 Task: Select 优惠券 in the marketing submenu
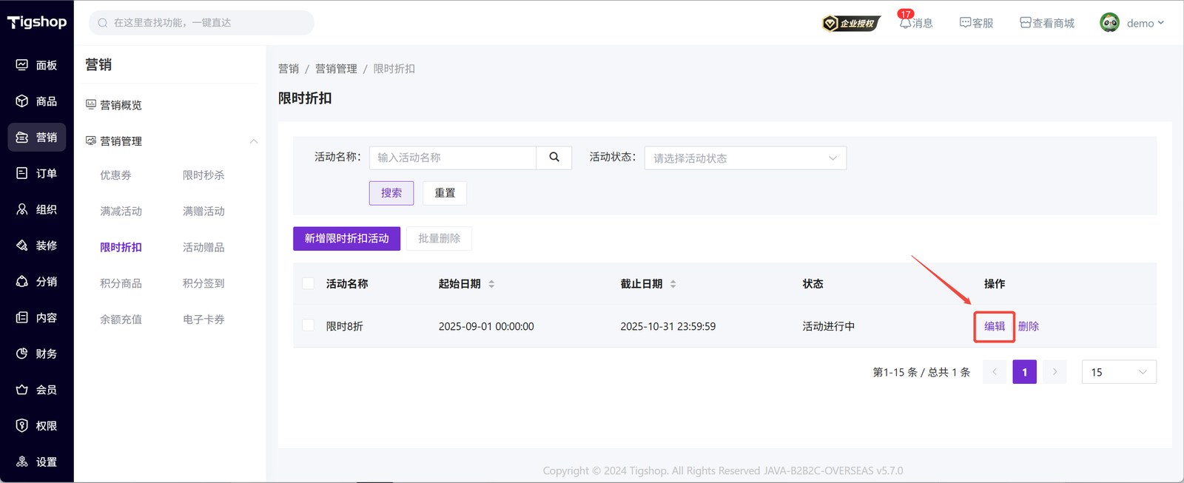(x=115, y=175)
